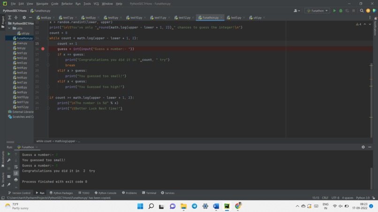This screenshot has width=378, height=212.
Task: Fold the while loop at line 14
Action: tap(48, 38)
